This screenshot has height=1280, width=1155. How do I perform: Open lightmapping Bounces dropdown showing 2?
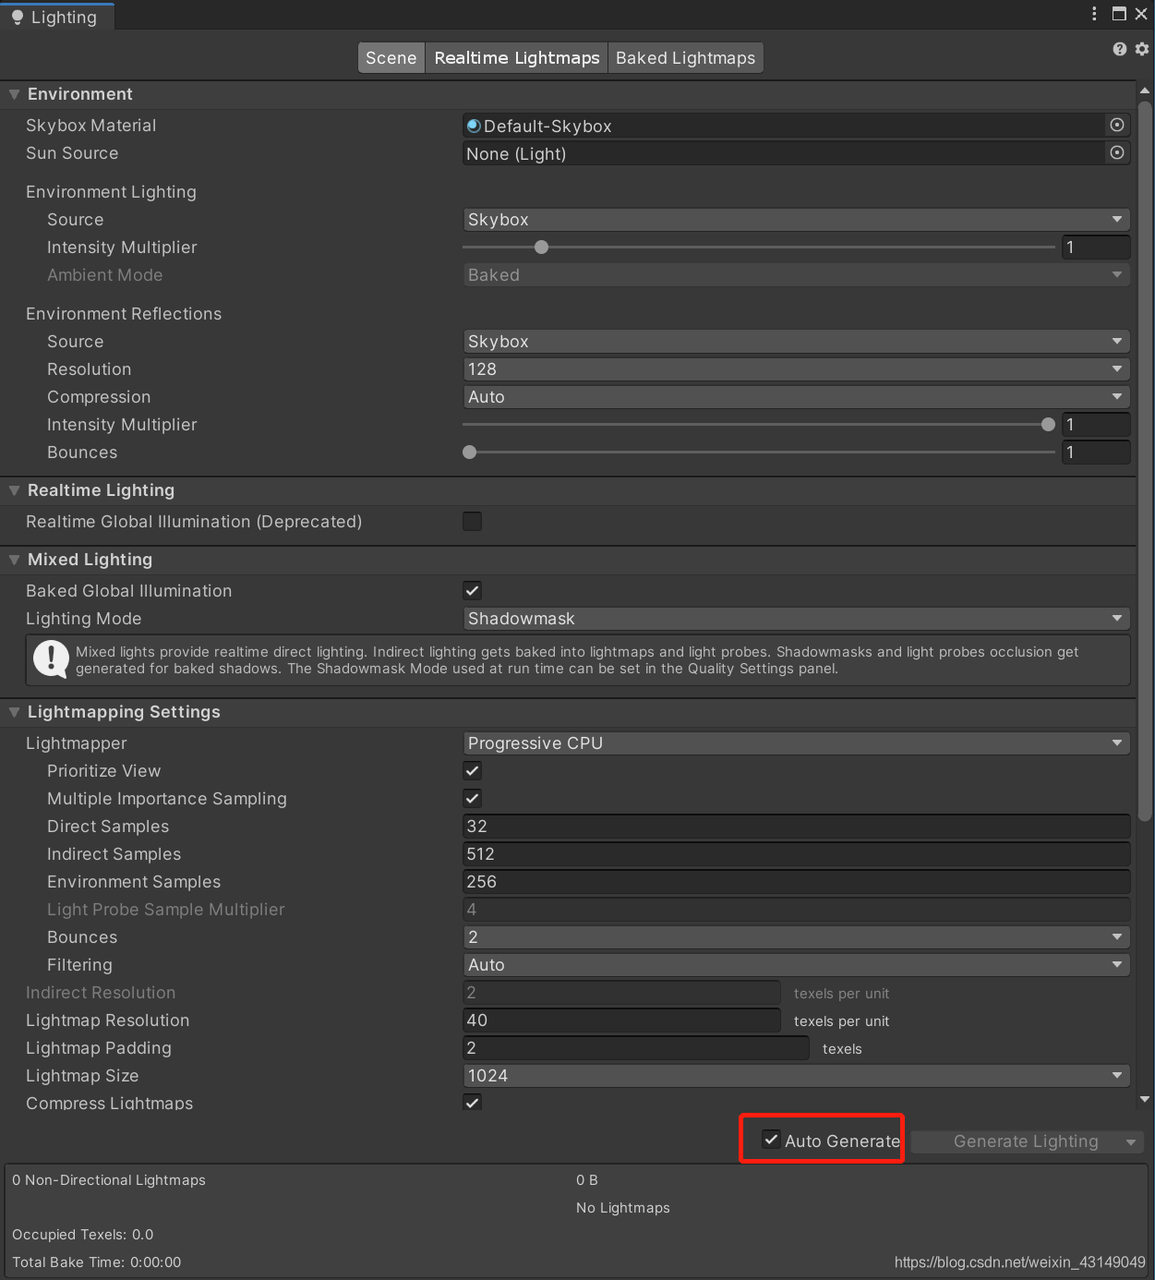click(796, 937)
